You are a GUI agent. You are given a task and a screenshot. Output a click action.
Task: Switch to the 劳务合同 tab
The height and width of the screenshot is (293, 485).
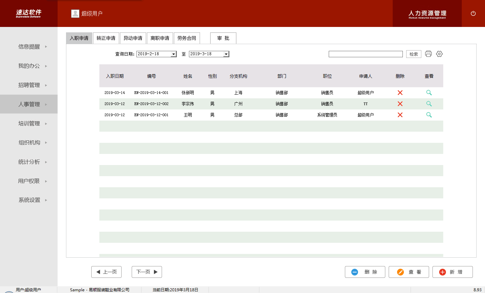tap(187, 38)
